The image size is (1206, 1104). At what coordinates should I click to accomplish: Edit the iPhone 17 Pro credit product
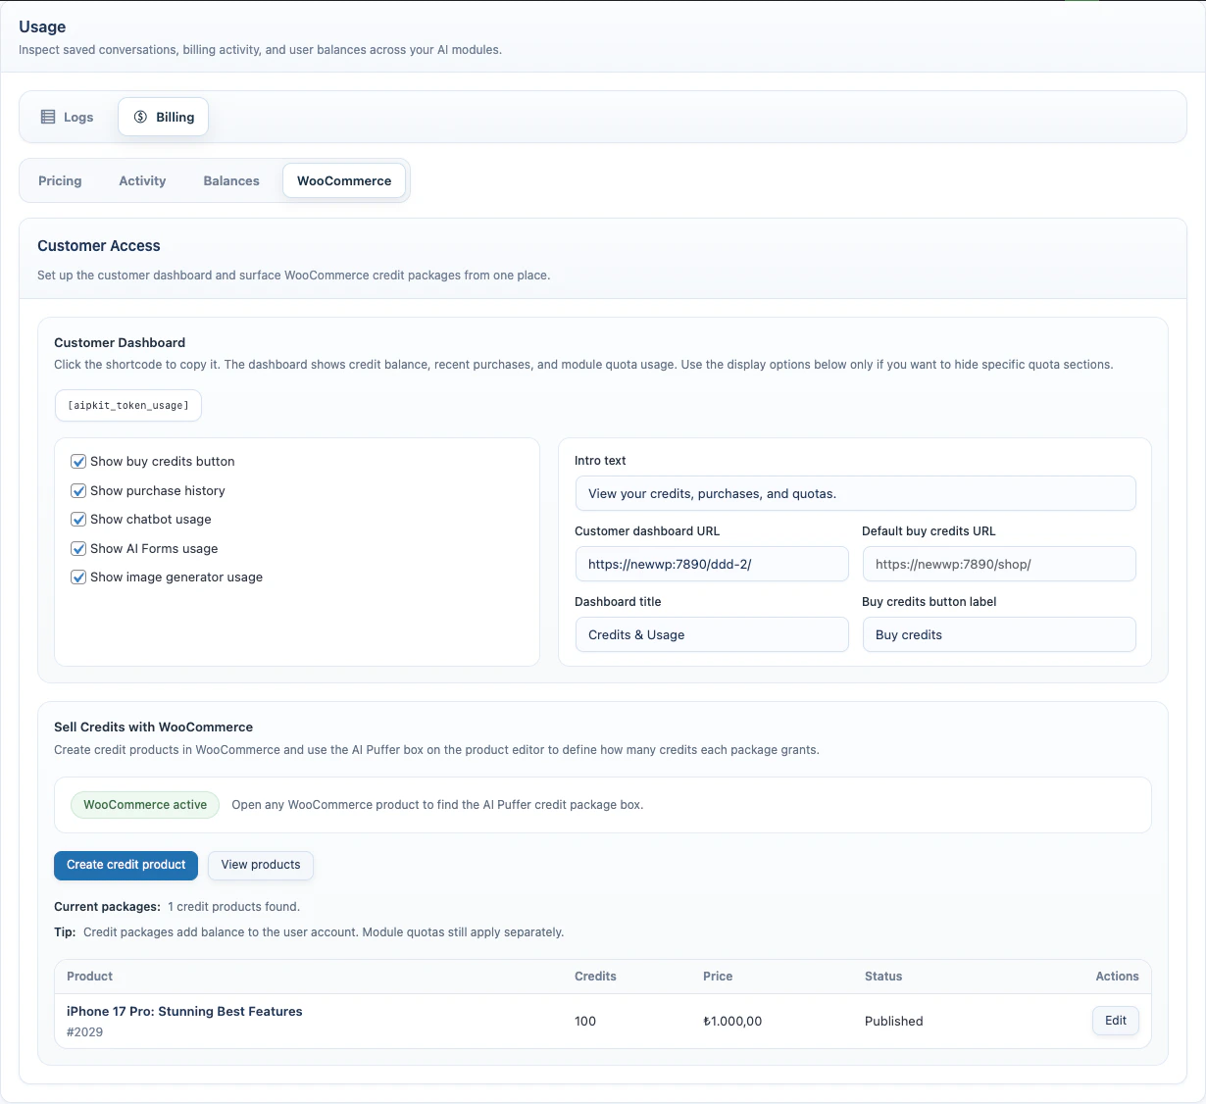[1115, 1021]
